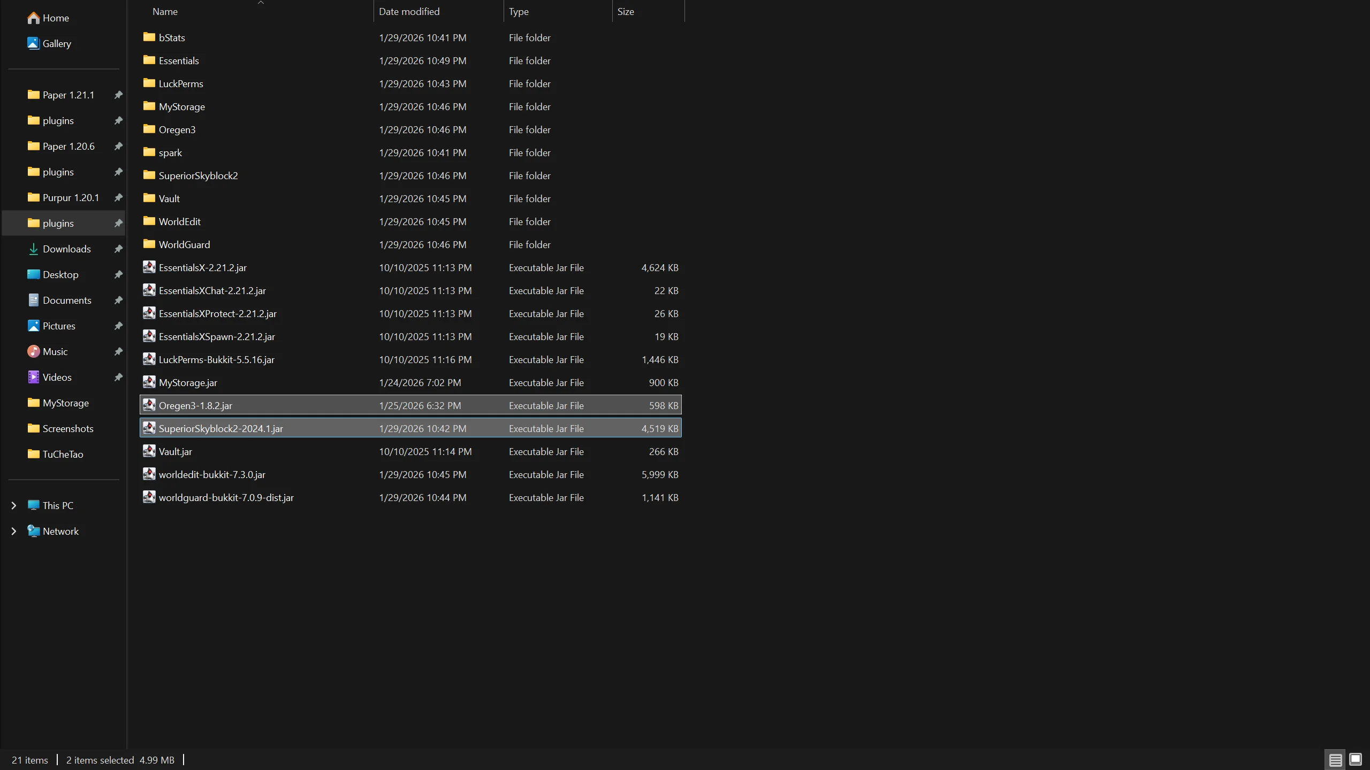
Task: Sort by the Date modified column
Action: (x=409, y=12)
